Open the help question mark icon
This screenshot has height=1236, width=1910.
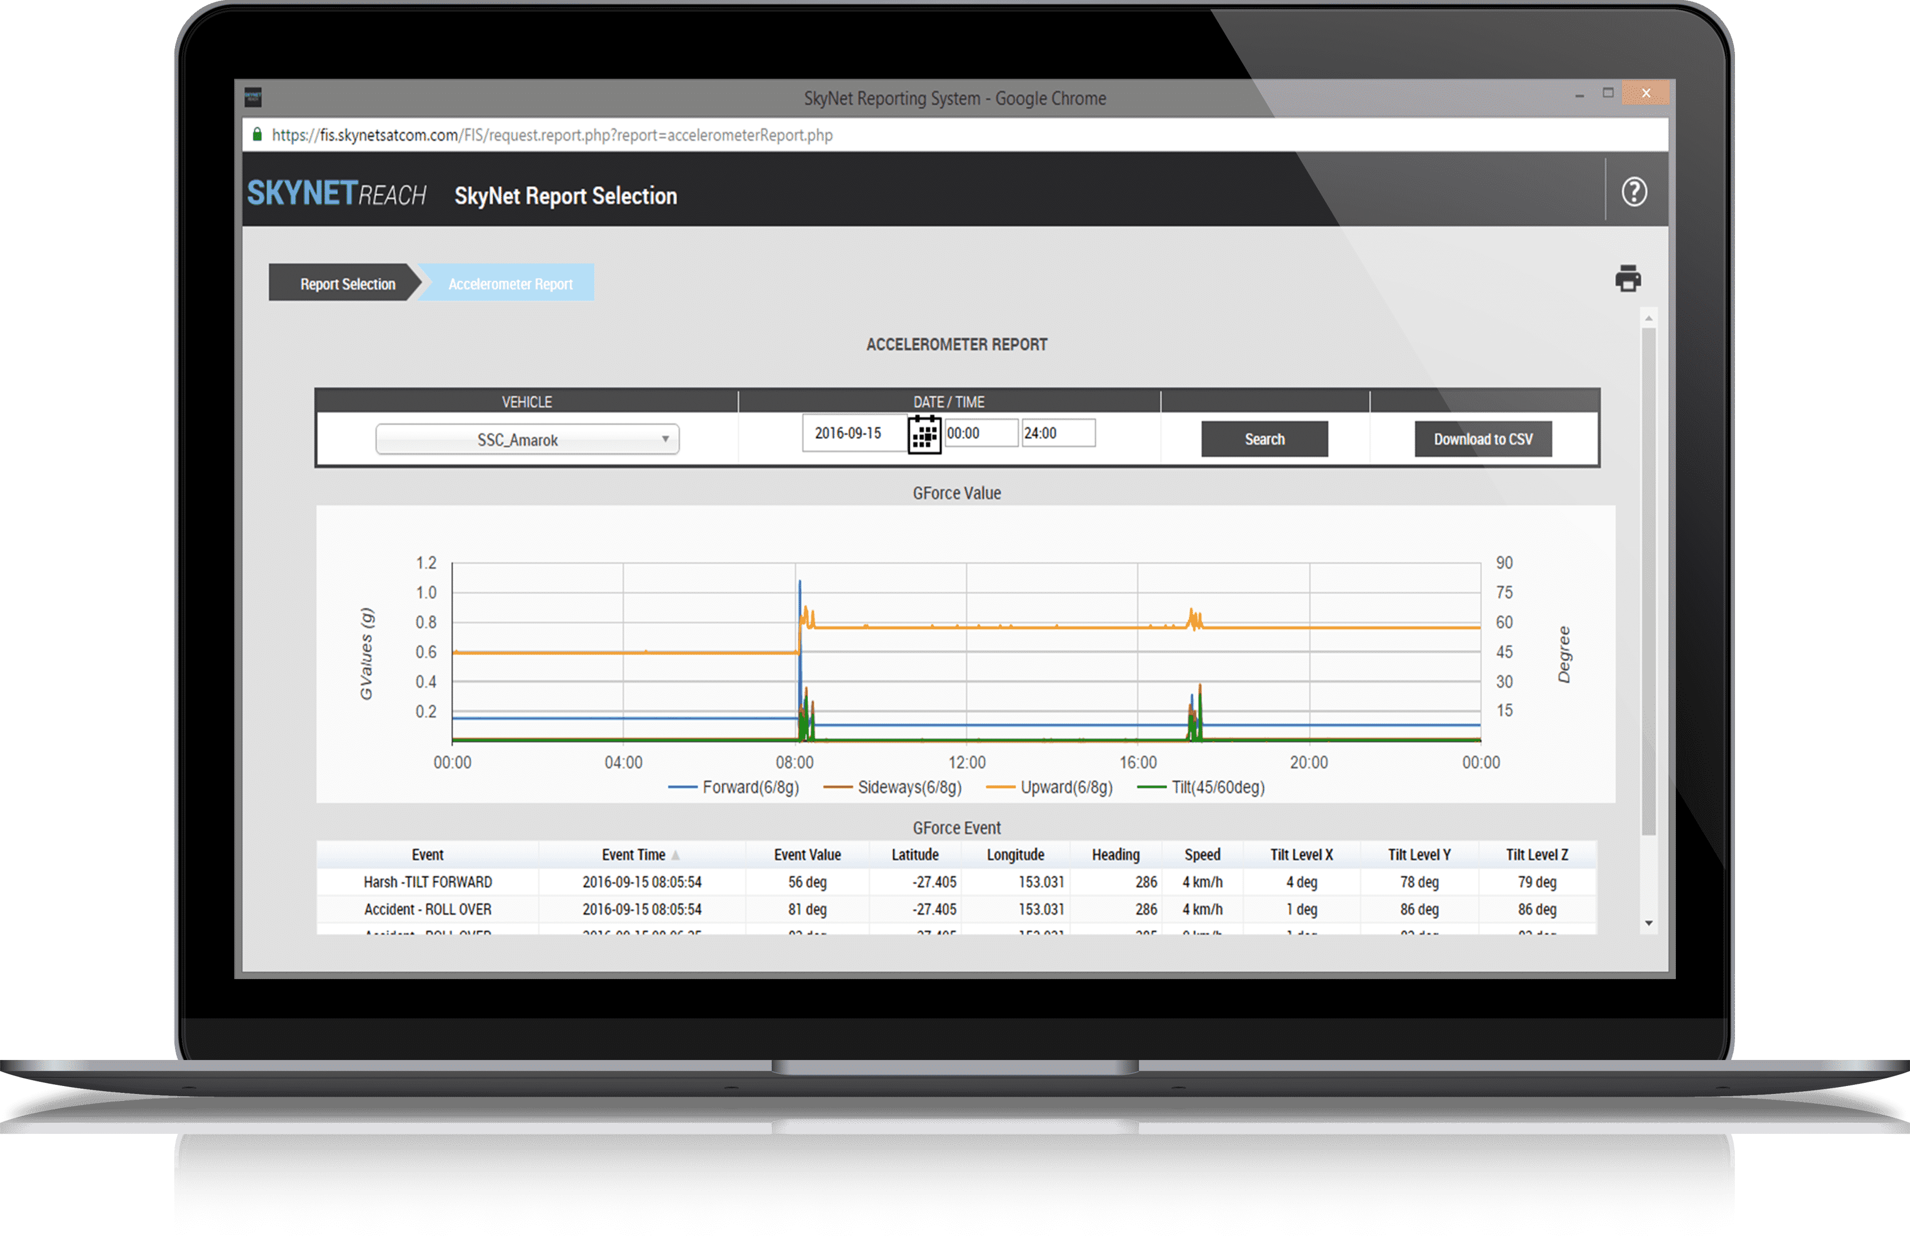tap(1634, 191)
